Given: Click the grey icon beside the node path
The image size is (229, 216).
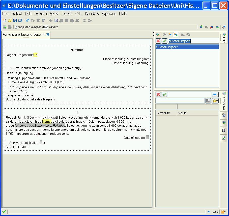Looking at the screenshot, I should coord(10,27).
